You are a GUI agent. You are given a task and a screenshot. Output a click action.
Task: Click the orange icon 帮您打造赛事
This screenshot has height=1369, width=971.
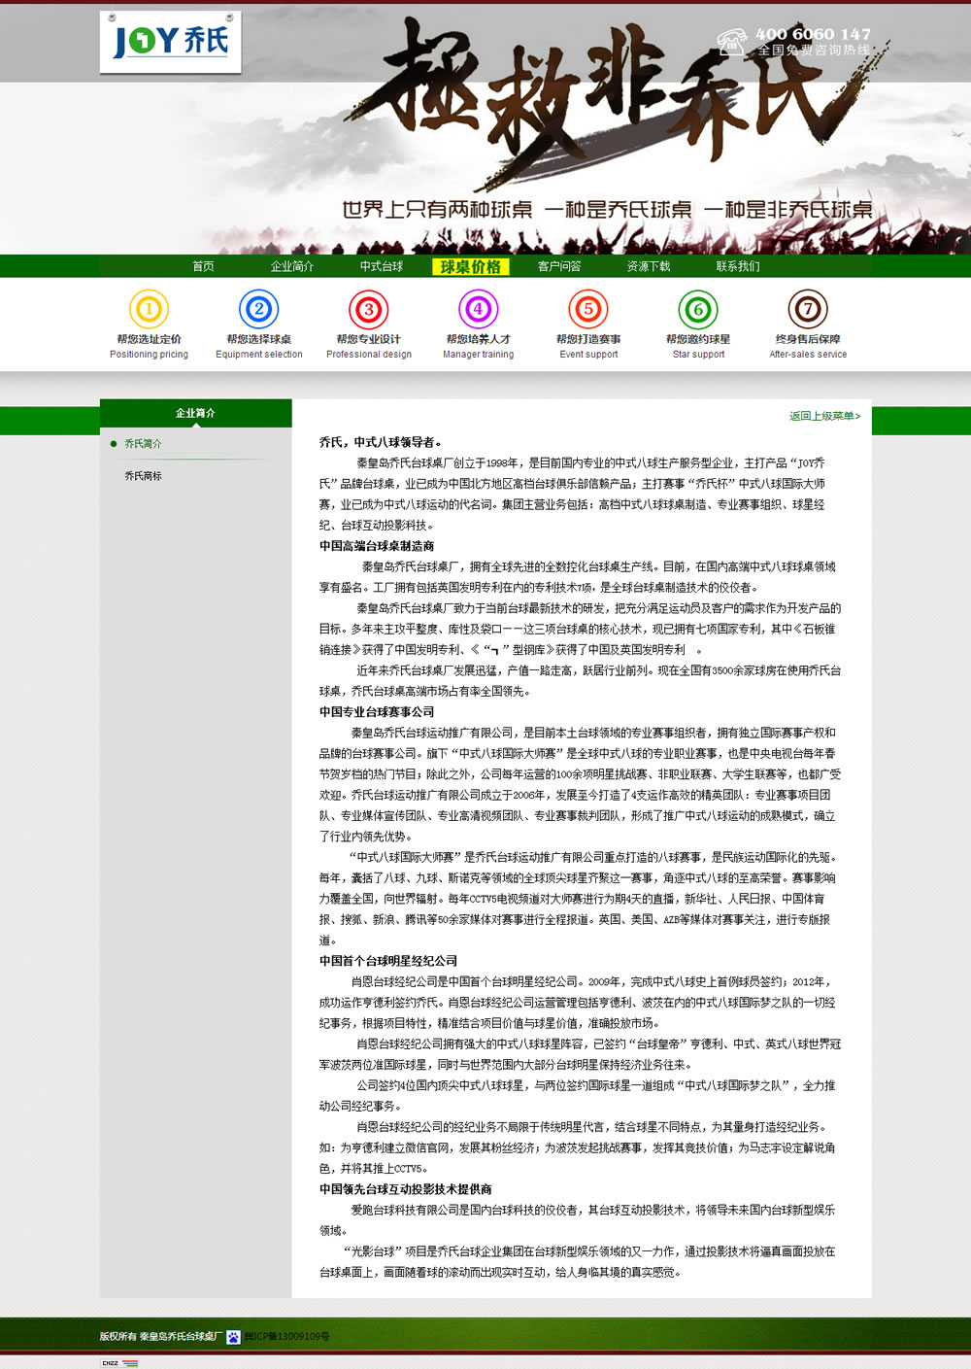pyautogui.click(x=588, y=310)
